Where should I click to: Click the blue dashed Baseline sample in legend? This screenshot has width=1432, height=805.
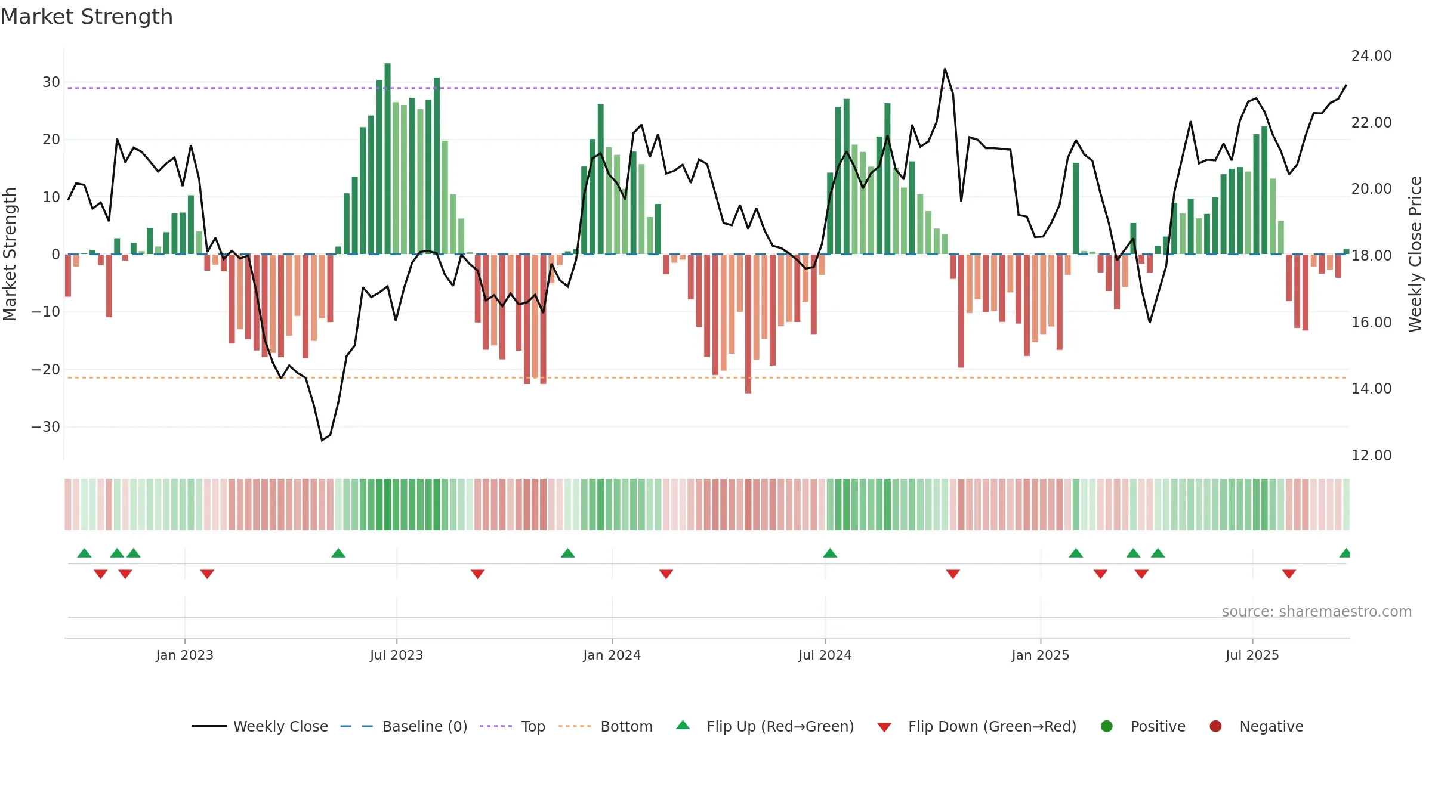pyautogui.click(x=356, y=726)
